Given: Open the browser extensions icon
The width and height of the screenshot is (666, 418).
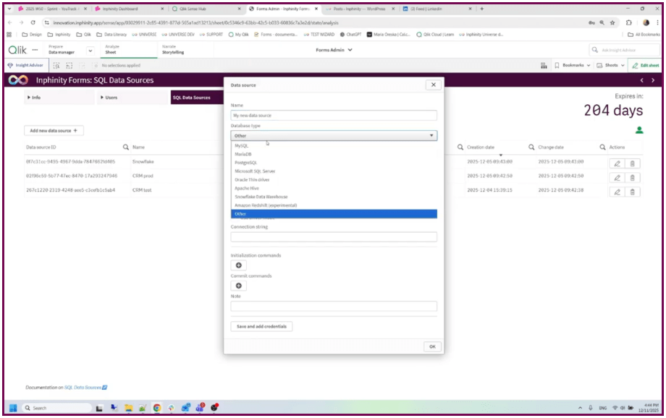Looking at the screenshot, I should point(628,22).
